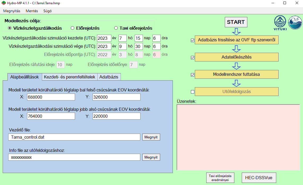Open the Megnyitás menu
Screen dimensions: 303x185
(x=12, y=11)
